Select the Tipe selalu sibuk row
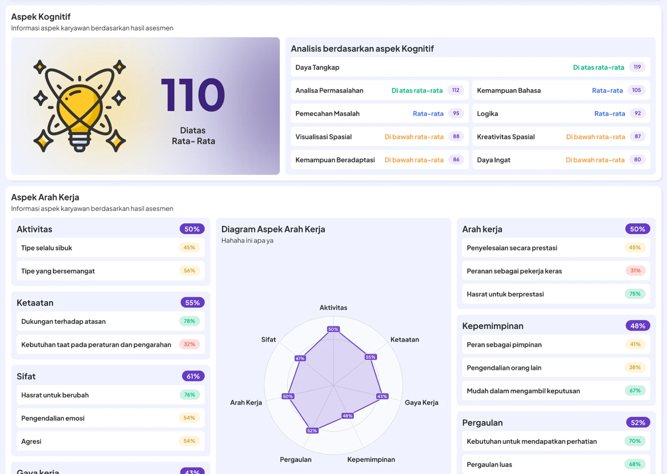The width and height of the screenshot is (667, 474). 110,248
